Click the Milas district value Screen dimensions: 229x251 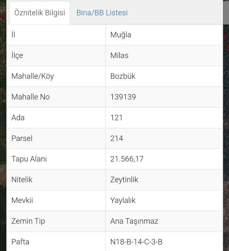point(119,56)
